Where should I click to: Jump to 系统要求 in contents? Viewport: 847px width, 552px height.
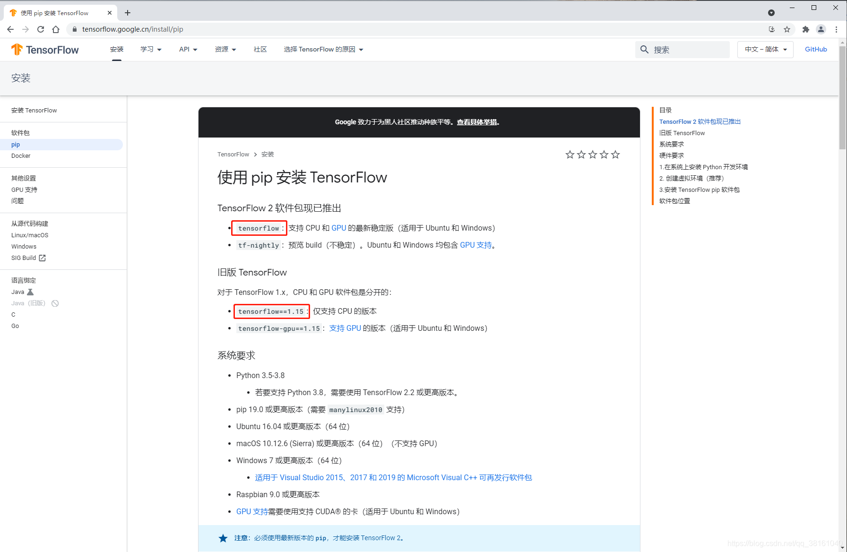coord(672,144)
